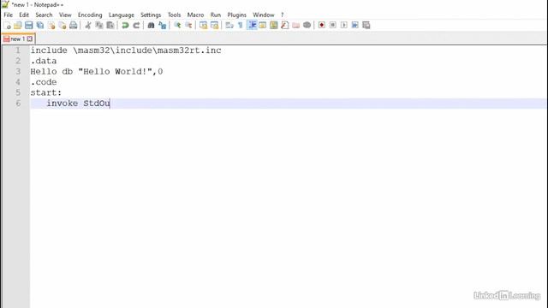Screen dimensions: 548x308
Task: Click the Open file toolbar icon
Action: click(x=18, y=25)
